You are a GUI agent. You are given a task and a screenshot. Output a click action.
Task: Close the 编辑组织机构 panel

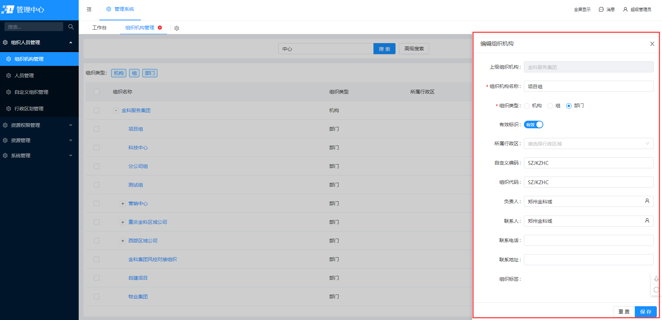652,44
